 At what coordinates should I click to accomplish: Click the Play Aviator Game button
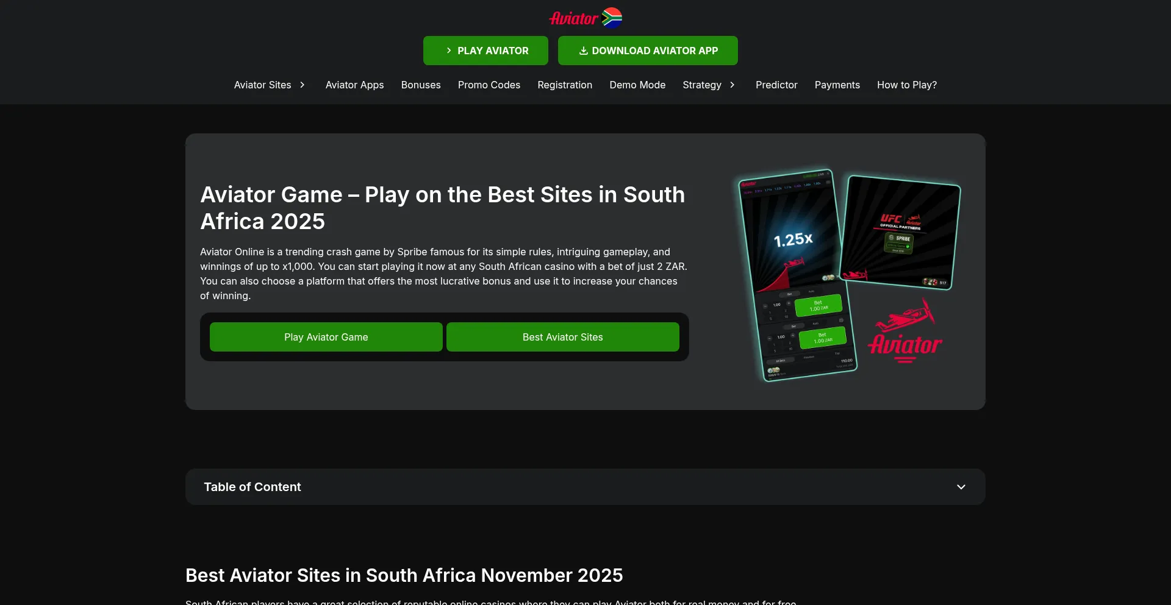click(326, 337)
